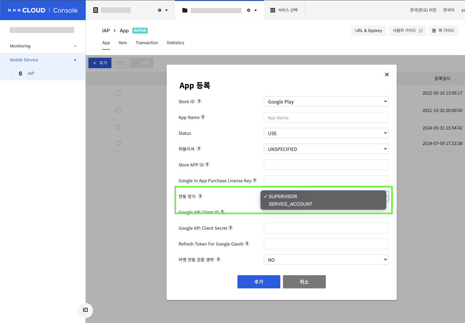Click help icon for Refresh Token For Google Oauth
This screenshot has width=465, height=323.
point(247,244)
